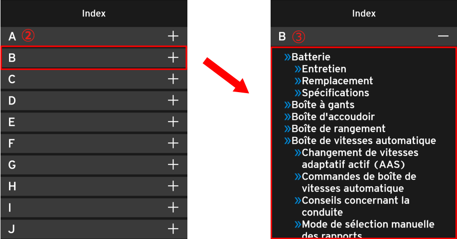
Task: Open letter G with its plus icon
Action: pyautogui.click(x=173, y=164)
